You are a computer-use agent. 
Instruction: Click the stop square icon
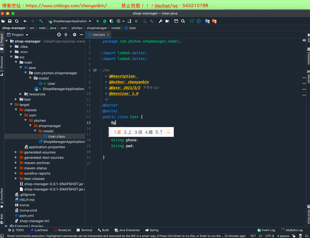(136, 21)
